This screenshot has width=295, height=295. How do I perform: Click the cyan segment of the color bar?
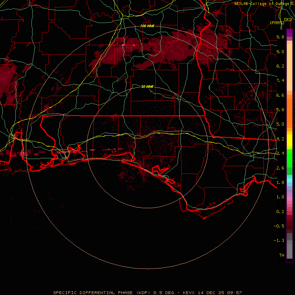coord(289,180)
